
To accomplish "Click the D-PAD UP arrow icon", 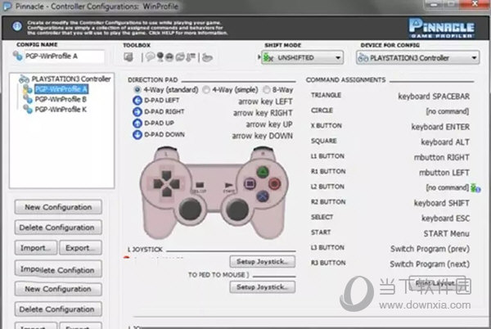I will (137, 124).
